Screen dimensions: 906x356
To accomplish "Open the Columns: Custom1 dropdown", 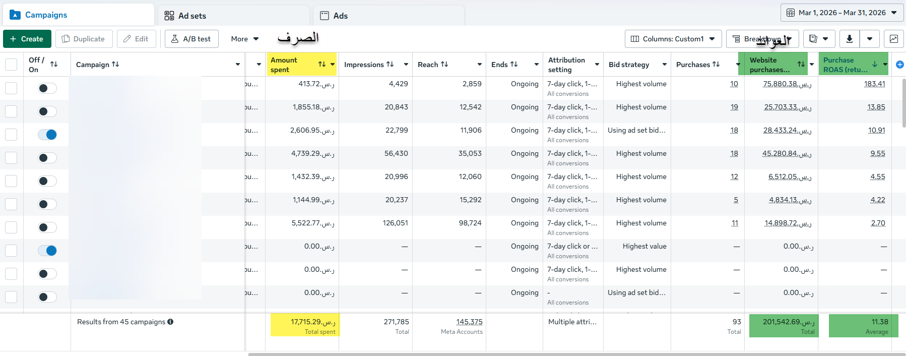I will coord(673,39).
